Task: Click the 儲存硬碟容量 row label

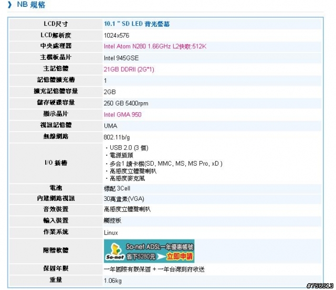Action: (x=56, y=102)
